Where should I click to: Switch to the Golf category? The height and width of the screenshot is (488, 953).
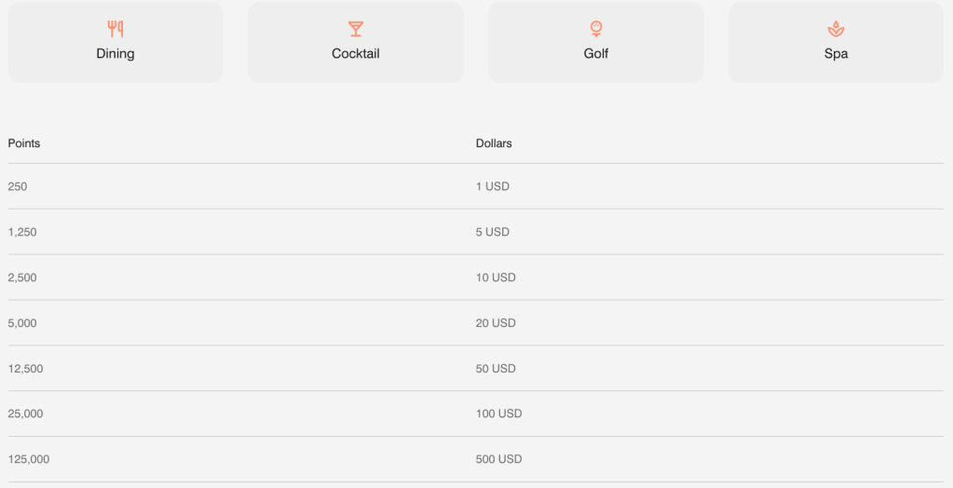pos(596,43)
